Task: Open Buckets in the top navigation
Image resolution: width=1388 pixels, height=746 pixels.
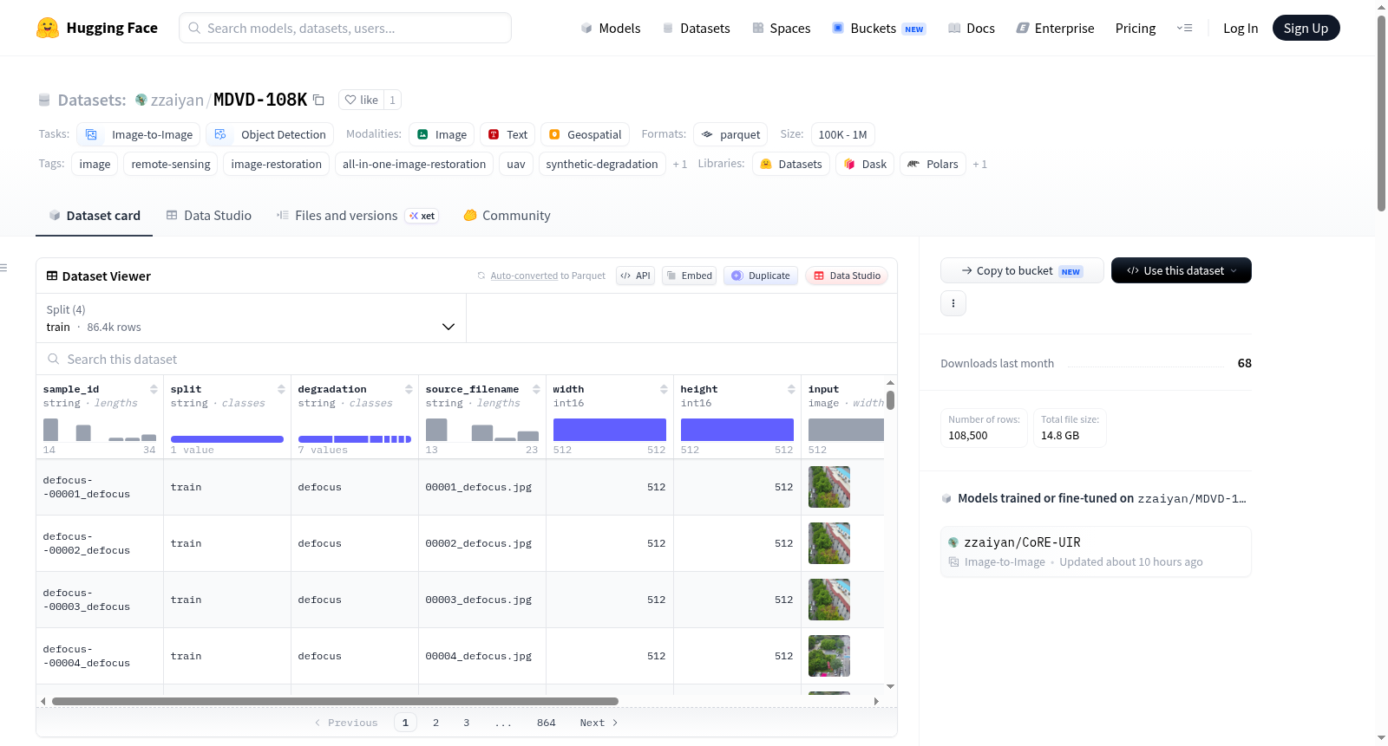Action: click(x=879, y=28)
